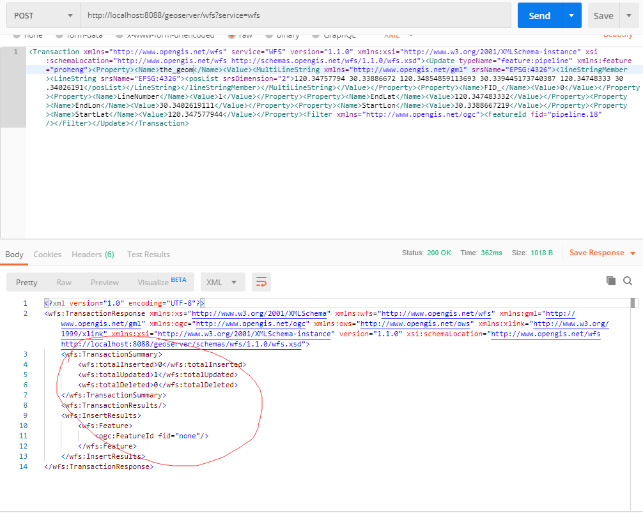643x513 pixels.
Task: Select the raw body type radio
Action: click(231, 36)
